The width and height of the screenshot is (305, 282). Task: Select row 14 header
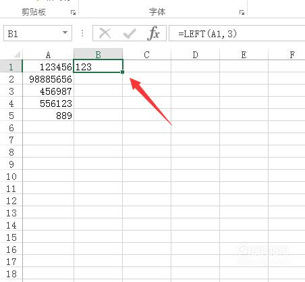tap(11, 225)
